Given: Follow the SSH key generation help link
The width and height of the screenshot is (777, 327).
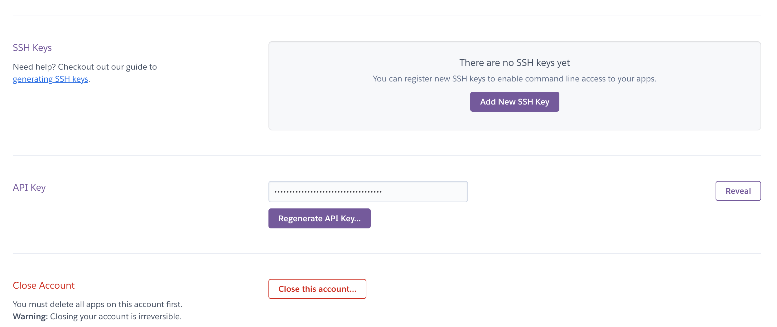Looking at the screenshot, I should click(x=50, y=79).
